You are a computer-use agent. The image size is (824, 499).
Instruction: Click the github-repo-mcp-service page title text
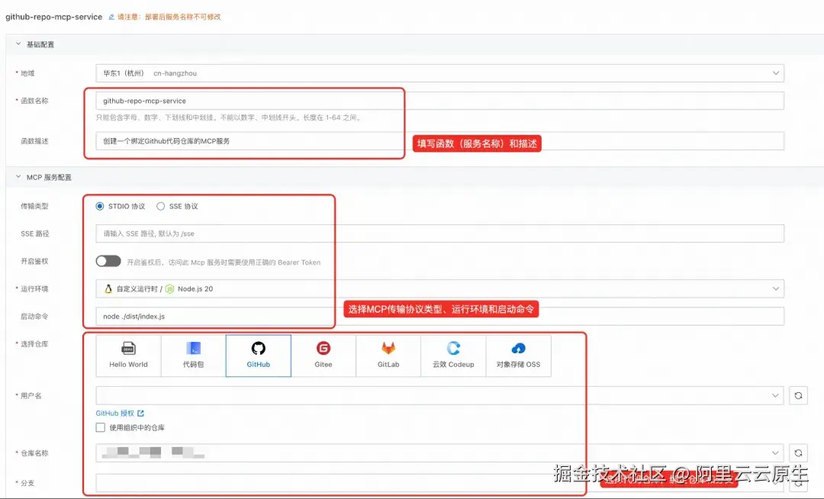[x=53, y=17]
